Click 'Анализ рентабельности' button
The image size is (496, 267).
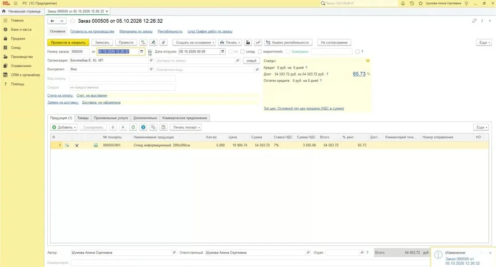point(288,42)
